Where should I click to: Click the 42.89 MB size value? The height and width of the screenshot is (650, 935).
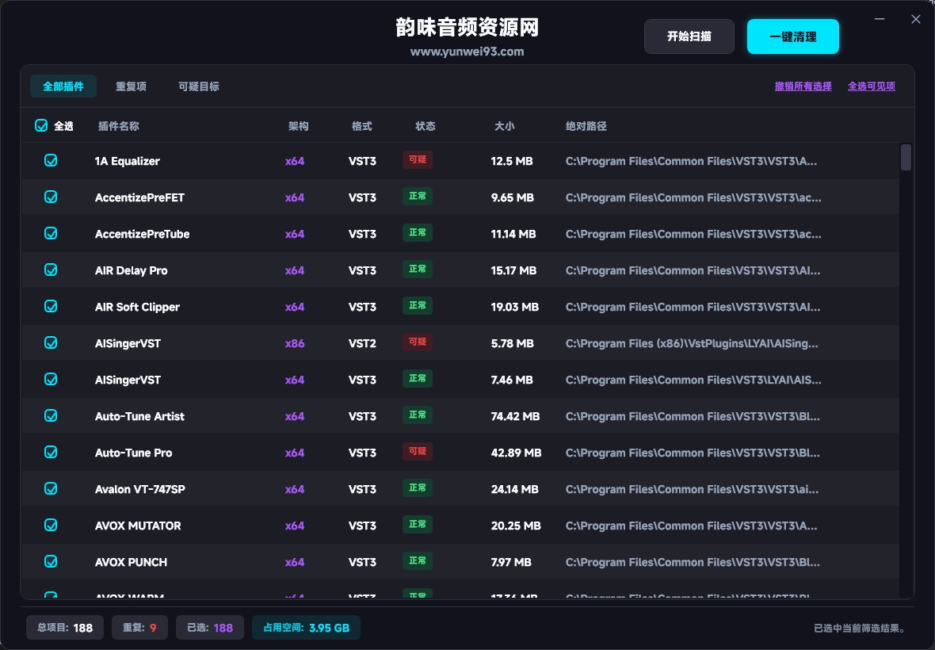pyautogui.click(x=517, y=453)
